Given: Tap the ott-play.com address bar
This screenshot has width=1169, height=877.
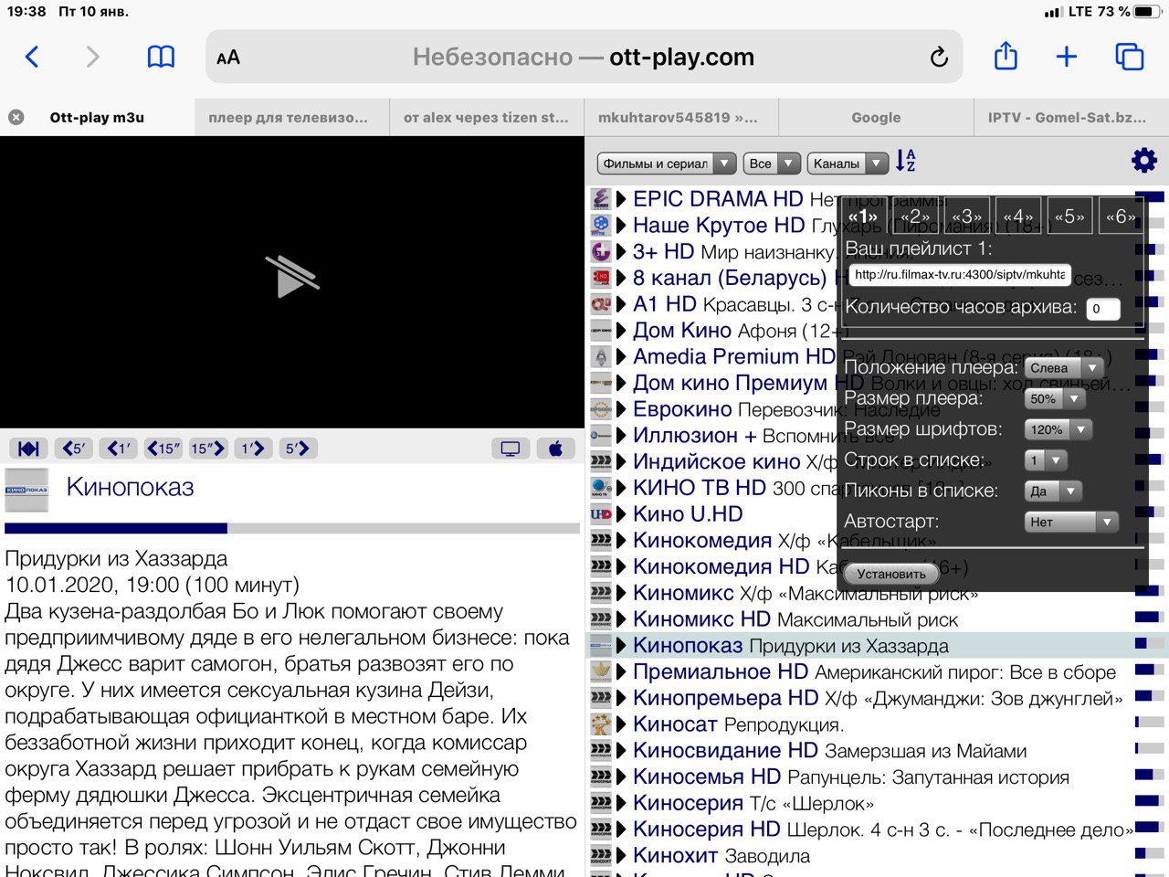Looking at the screenshot, I should [x=584, y=58].
